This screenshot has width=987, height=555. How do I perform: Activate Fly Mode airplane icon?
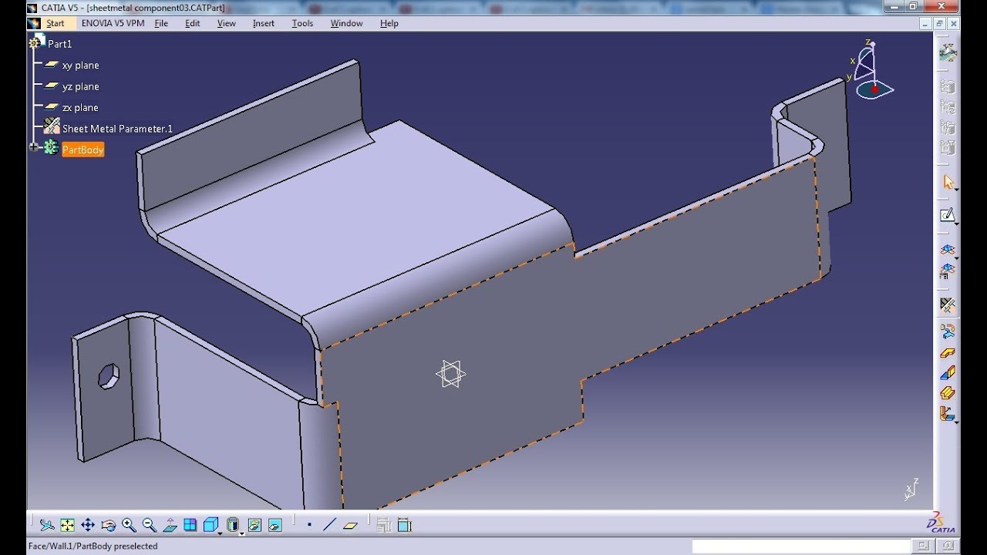[47, 525]
